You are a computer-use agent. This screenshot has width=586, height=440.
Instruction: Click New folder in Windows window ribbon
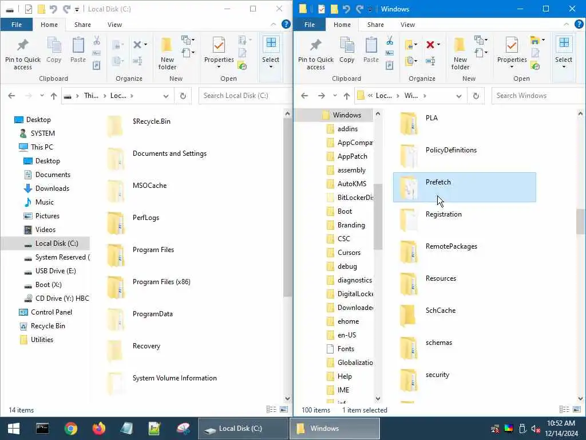460,53
